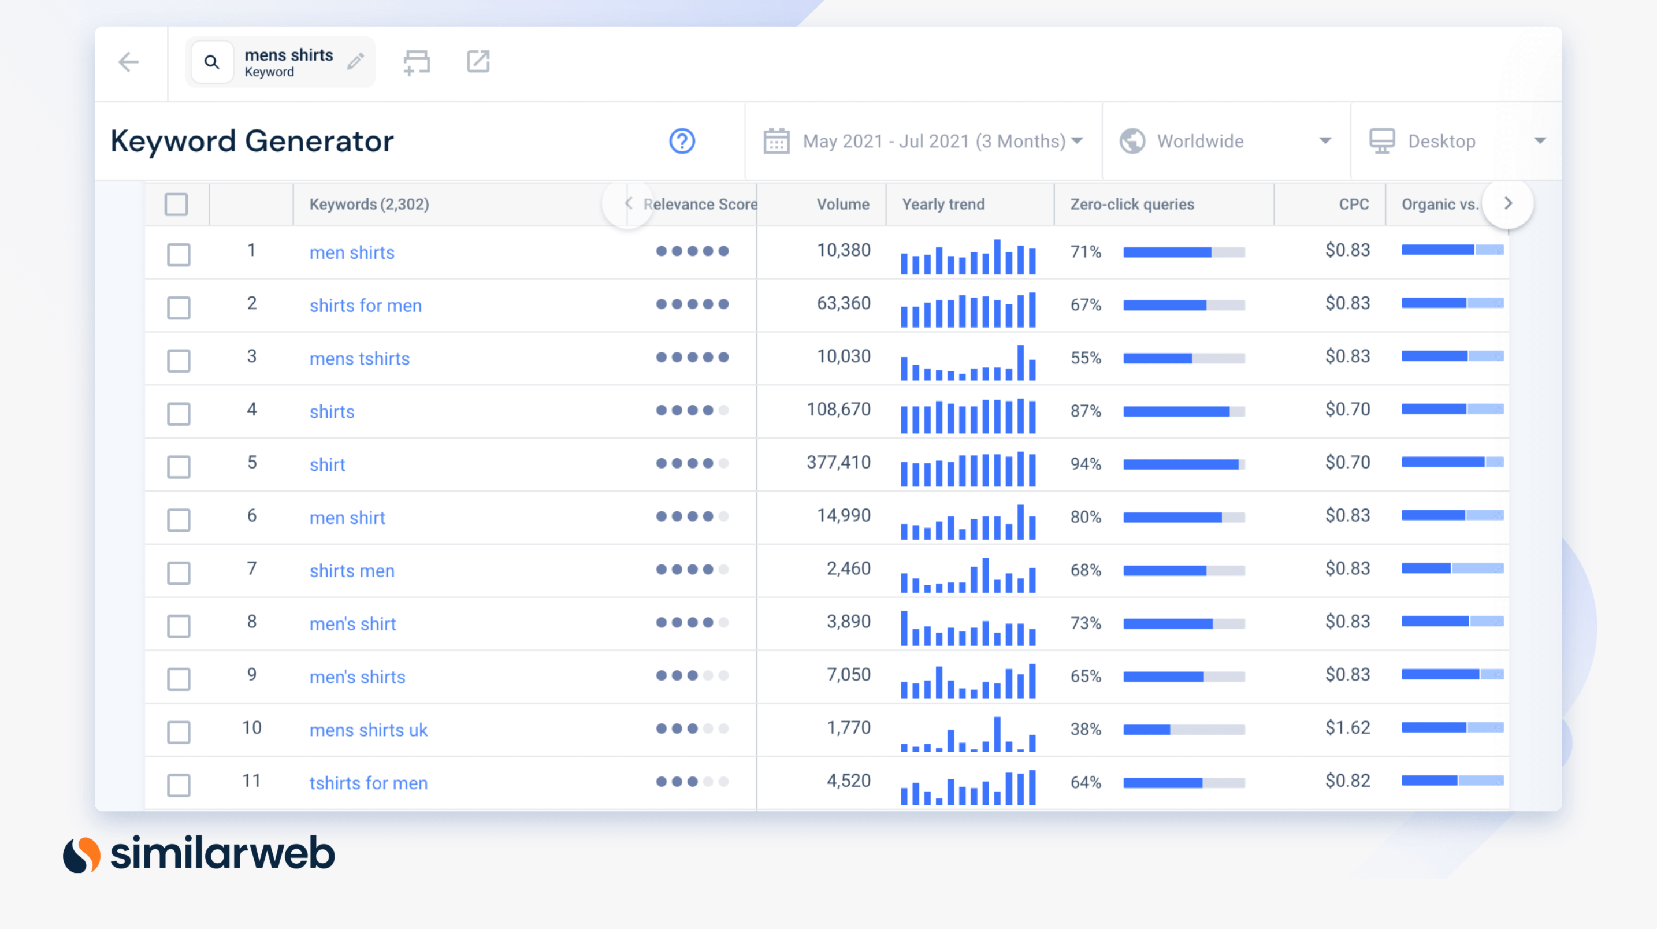1657x929 pixels.
Task: Open the shirt keyword link in row 5
Action: pos(328,465)
